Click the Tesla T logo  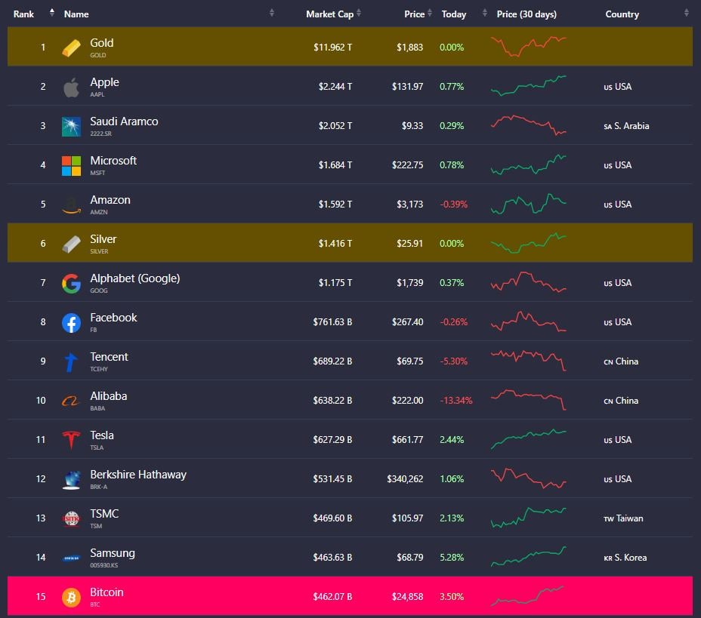pos(71,440)
